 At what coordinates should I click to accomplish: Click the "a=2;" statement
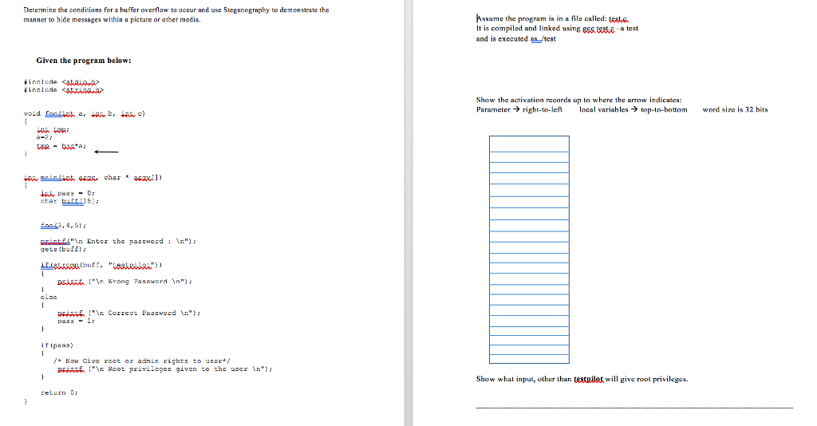click(45, 137)
